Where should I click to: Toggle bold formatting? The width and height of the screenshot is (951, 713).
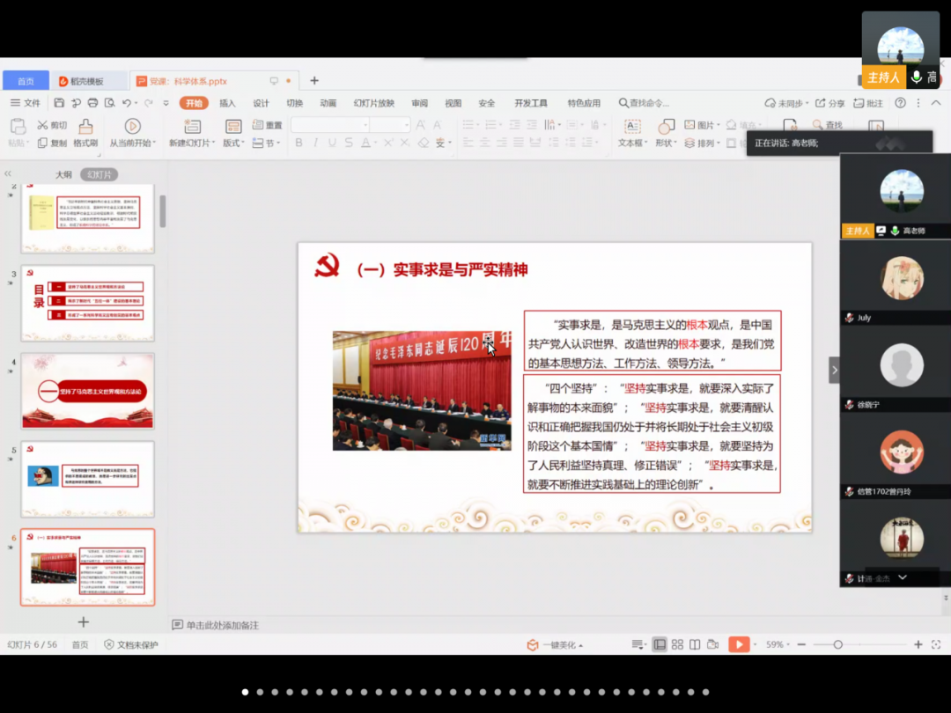299,143
